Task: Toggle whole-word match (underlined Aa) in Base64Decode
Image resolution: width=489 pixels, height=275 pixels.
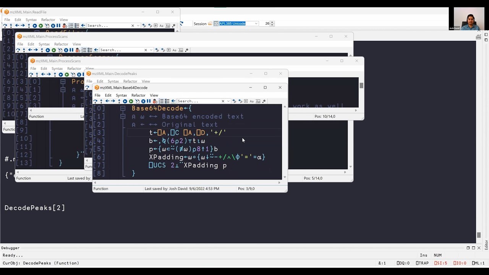Action: [258, 101]
